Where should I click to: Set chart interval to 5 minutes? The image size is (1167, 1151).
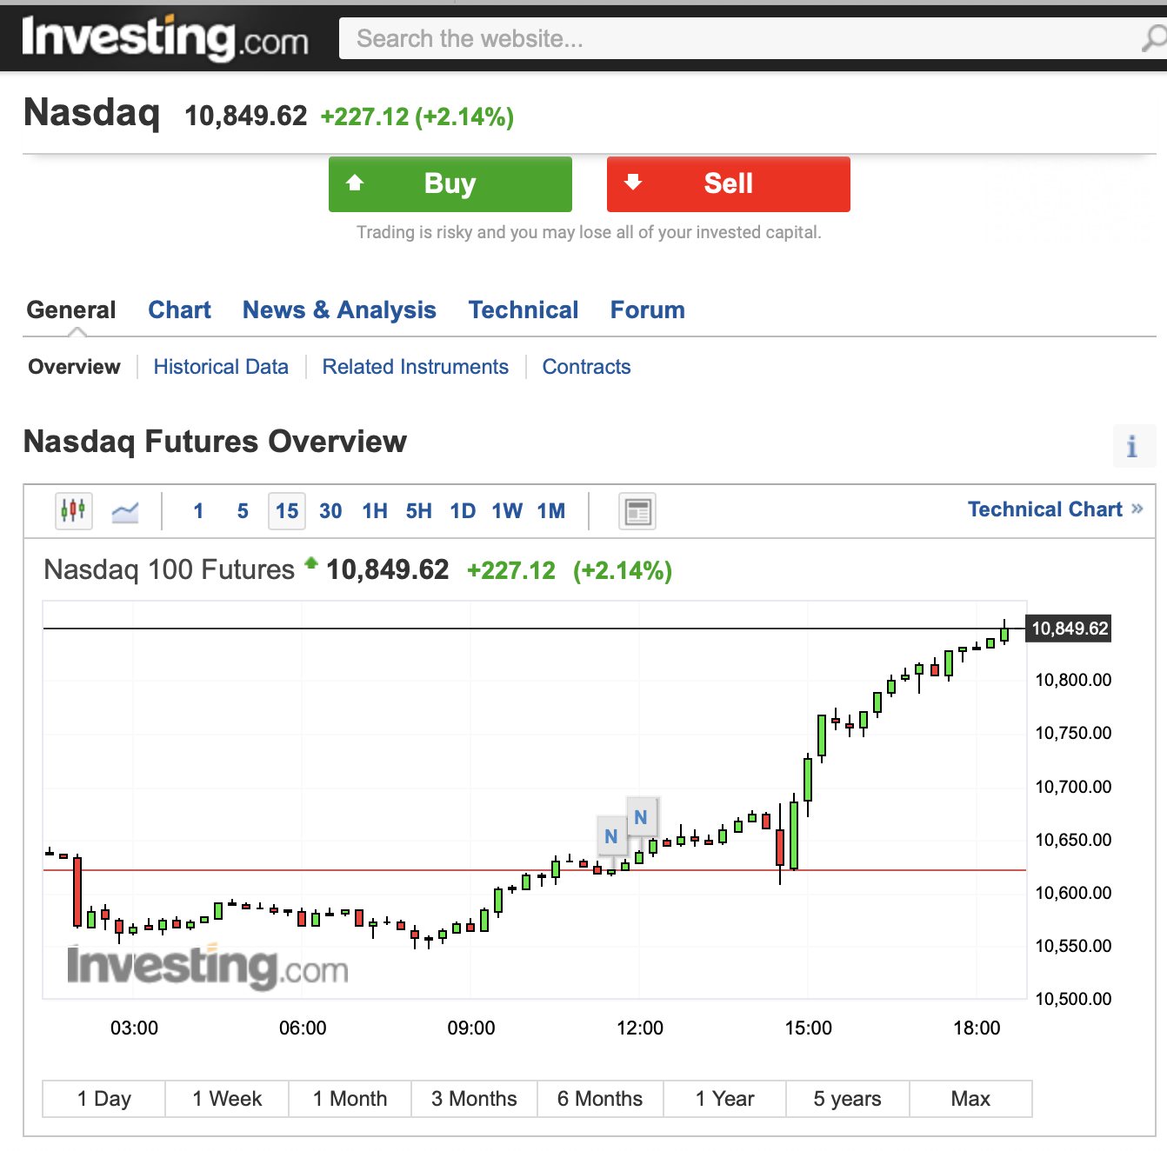point(243,511)
